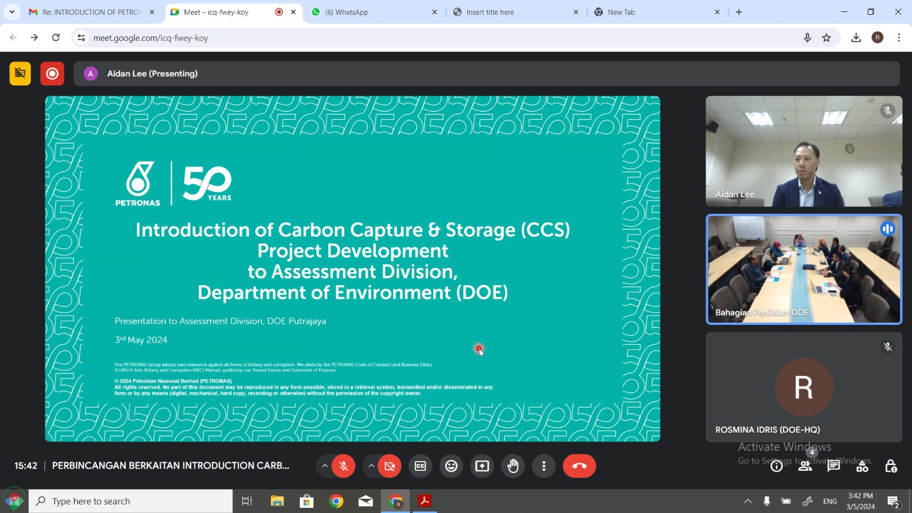The width and height of the screenshot is (912, 513).
Task: Open File Explorer from the taskbar
Action: 277,501
